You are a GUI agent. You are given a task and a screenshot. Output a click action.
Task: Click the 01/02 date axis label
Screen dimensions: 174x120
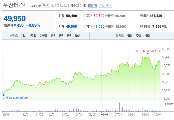click(39, 115)
